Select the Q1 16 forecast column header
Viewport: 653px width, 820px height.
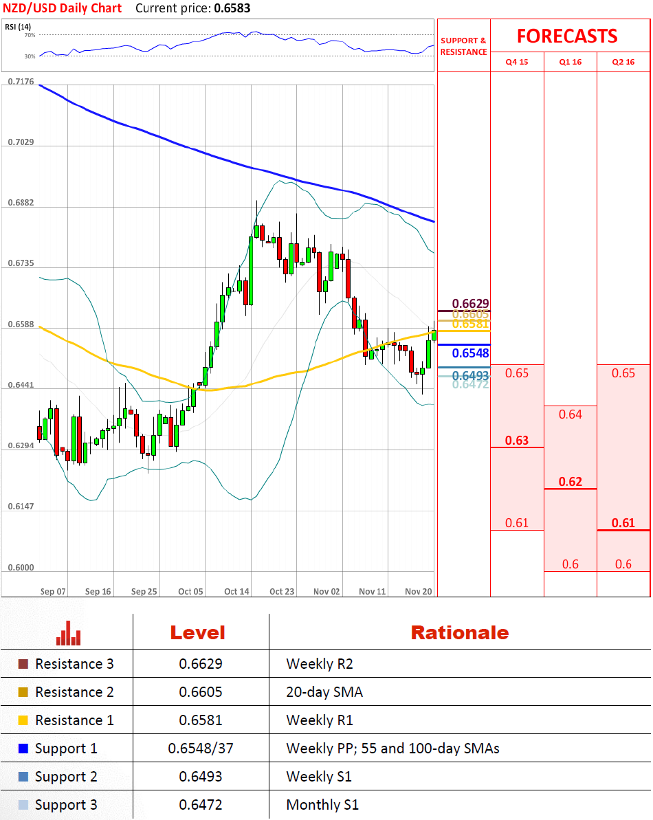[570, 62]
